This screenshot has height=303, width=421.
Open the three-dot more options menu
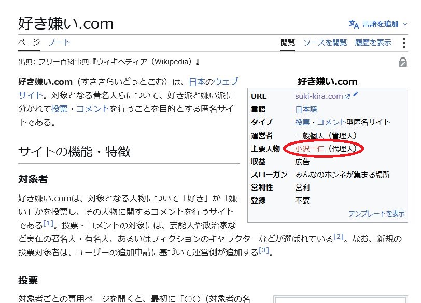(x=404, y=42)
